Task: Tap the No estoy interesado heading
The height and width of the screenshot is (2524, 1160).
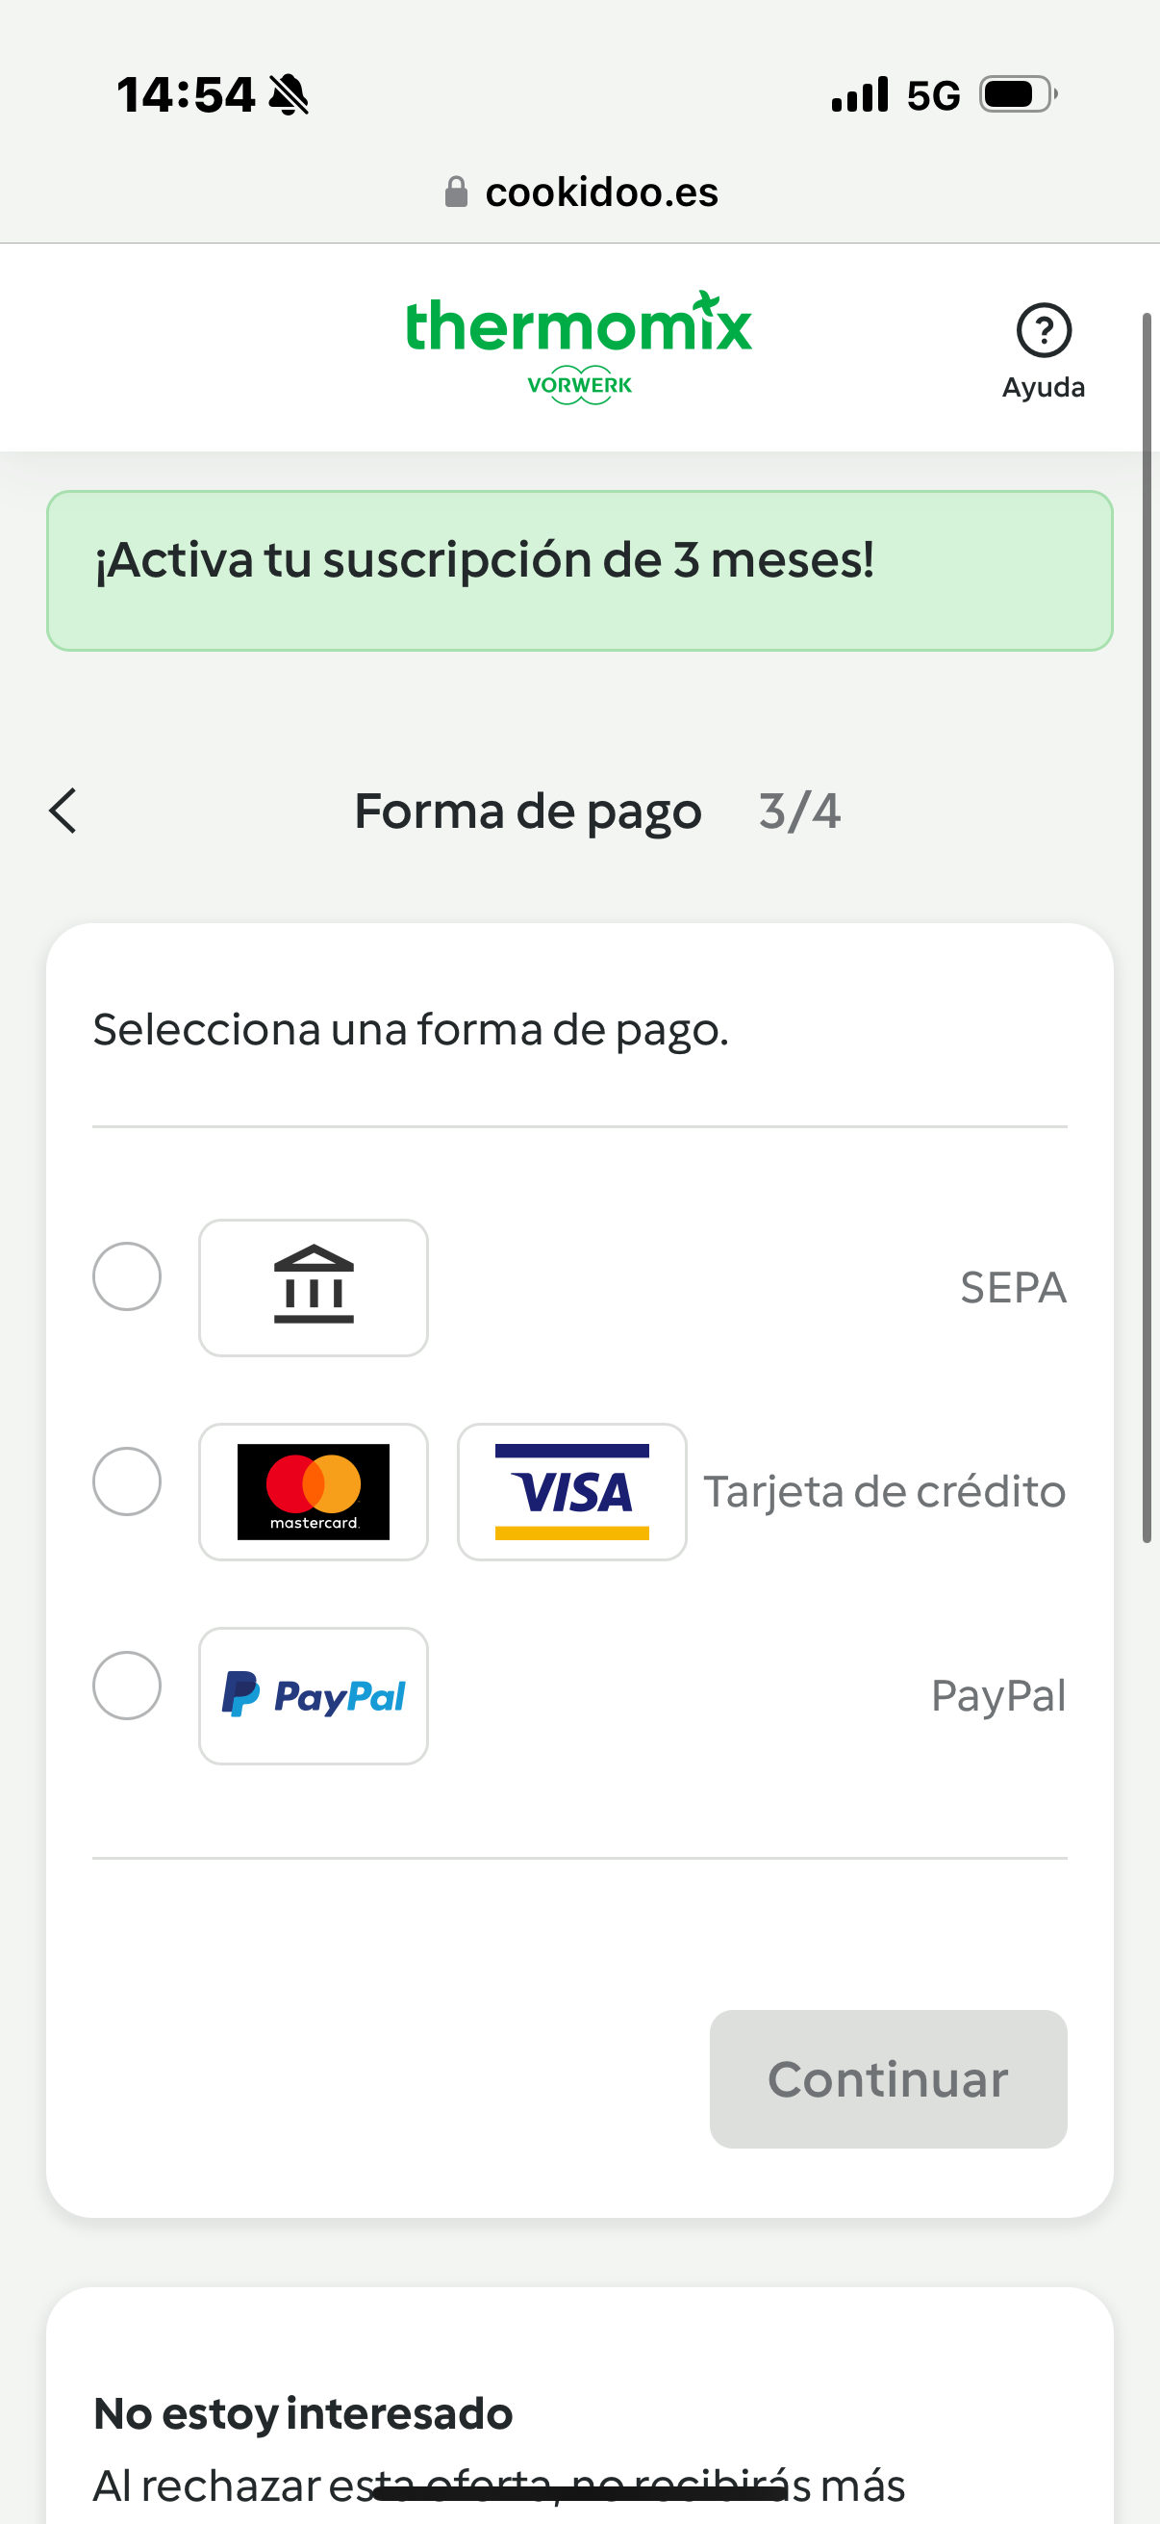Action: click(302, 2412)
